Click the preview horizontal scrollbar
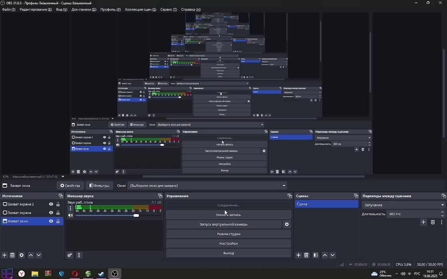The width and height of the screenshot is (447, 279). pos(253,177)
